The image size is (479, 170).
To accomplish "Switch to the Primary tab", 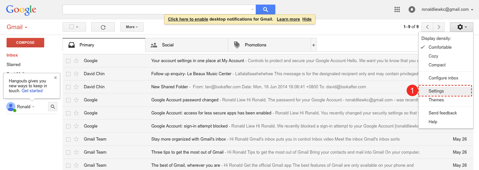I will click(x=104, y=45).
